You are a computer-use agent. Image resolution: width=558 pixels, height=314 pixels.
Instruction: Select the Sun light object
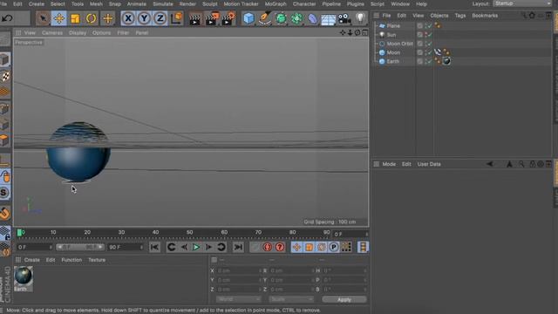coord(391,35)
